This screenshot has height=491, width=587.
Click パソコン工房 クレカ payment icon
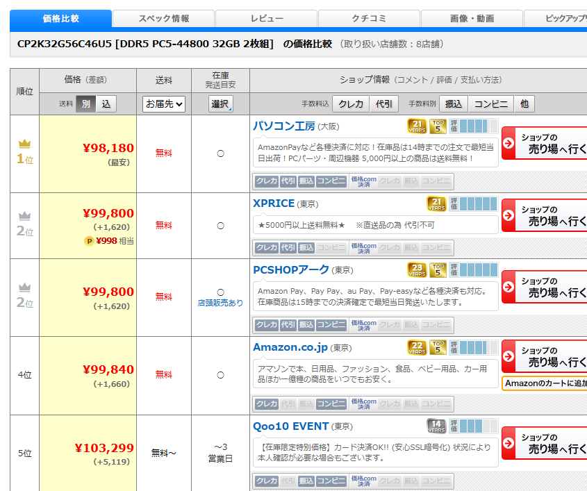[x=267, y=181]
